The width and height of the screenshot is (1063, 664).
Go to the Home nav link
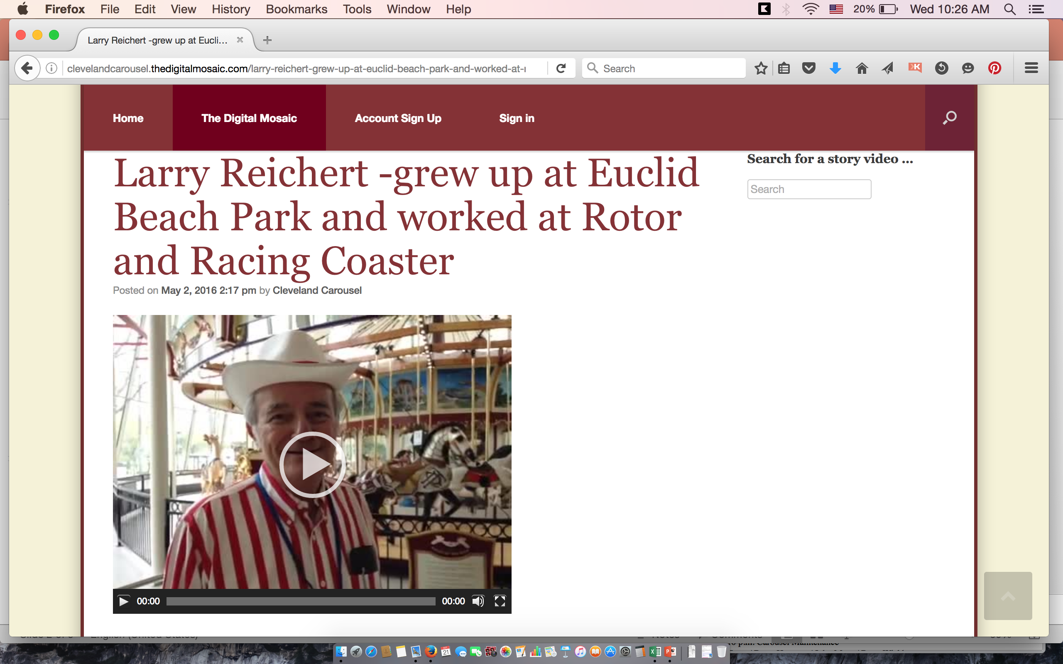coord(128,118)
